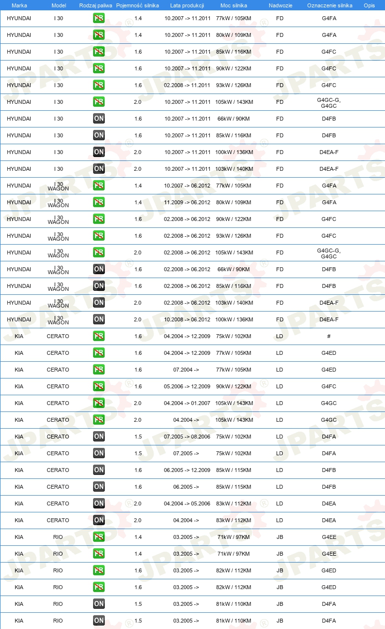
Task: Select the 07.2005 -> 08.2006 production date
Action: [x=187, y=437]
